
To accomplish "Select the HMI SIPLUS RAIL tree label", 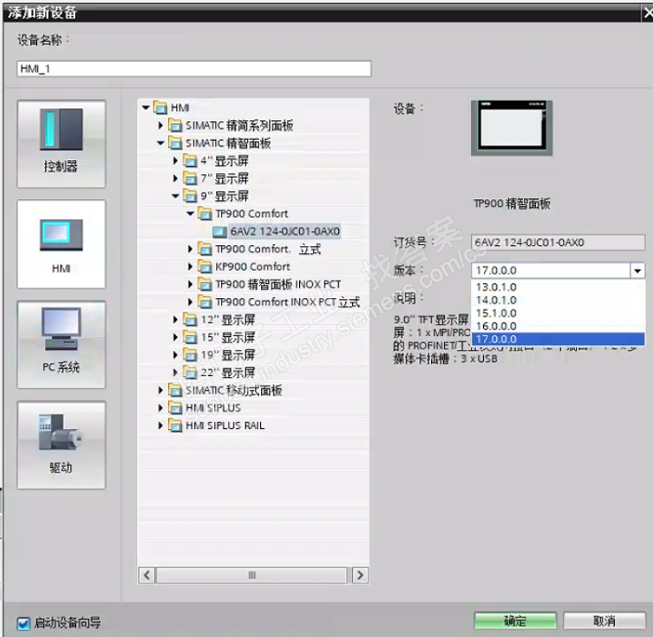I will point(225,426).
